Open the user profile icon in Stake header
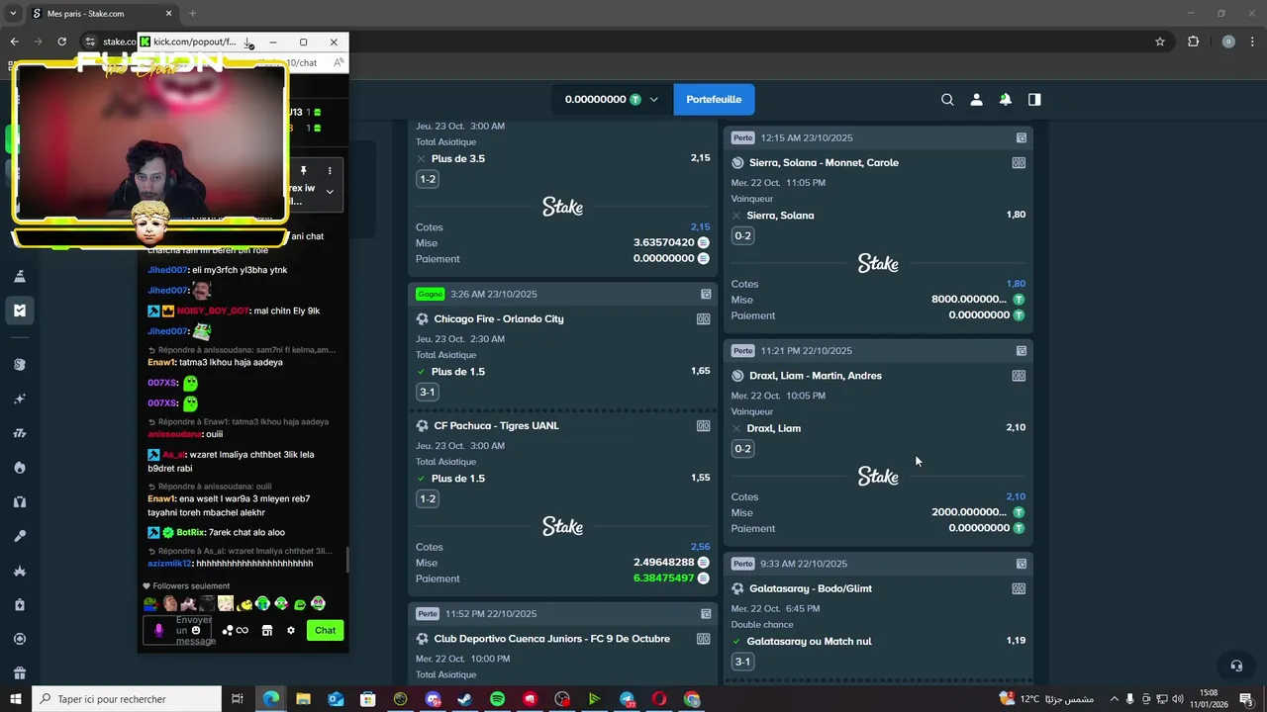 (x=976, y=100)
